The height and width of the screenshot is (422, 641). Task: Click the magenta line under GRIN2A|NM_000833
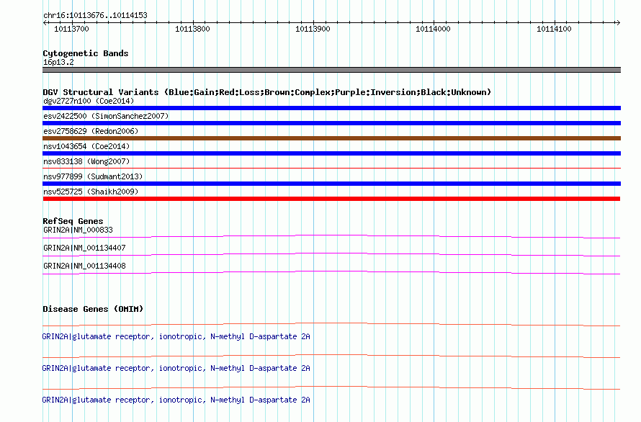tap(331, 236)
